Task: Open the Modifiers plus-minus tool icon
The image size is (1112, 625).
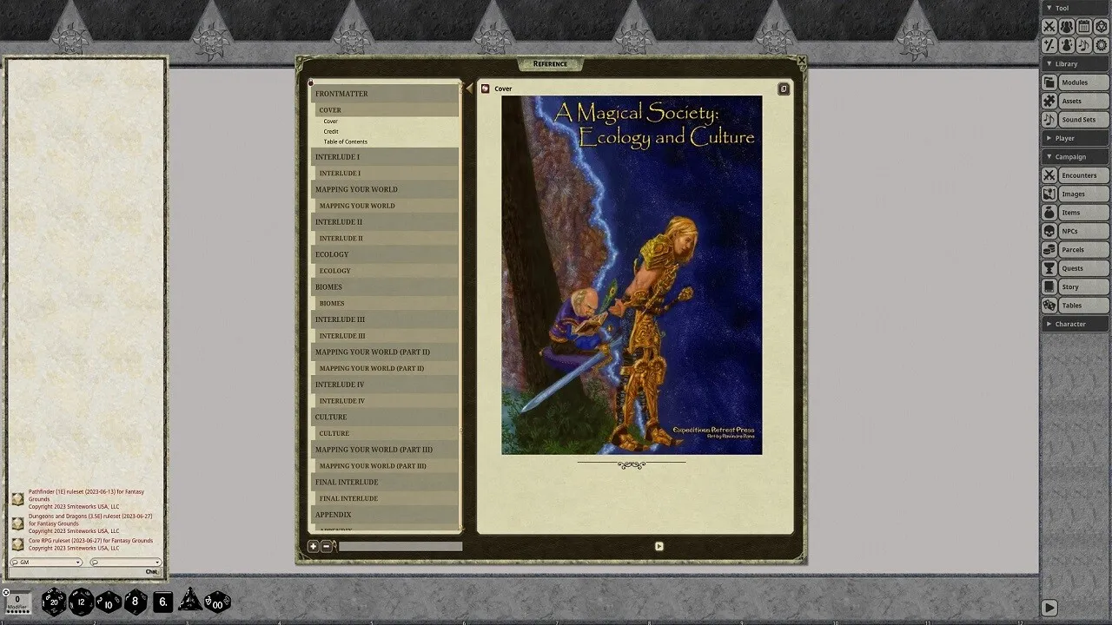Action: [1049, 44]
